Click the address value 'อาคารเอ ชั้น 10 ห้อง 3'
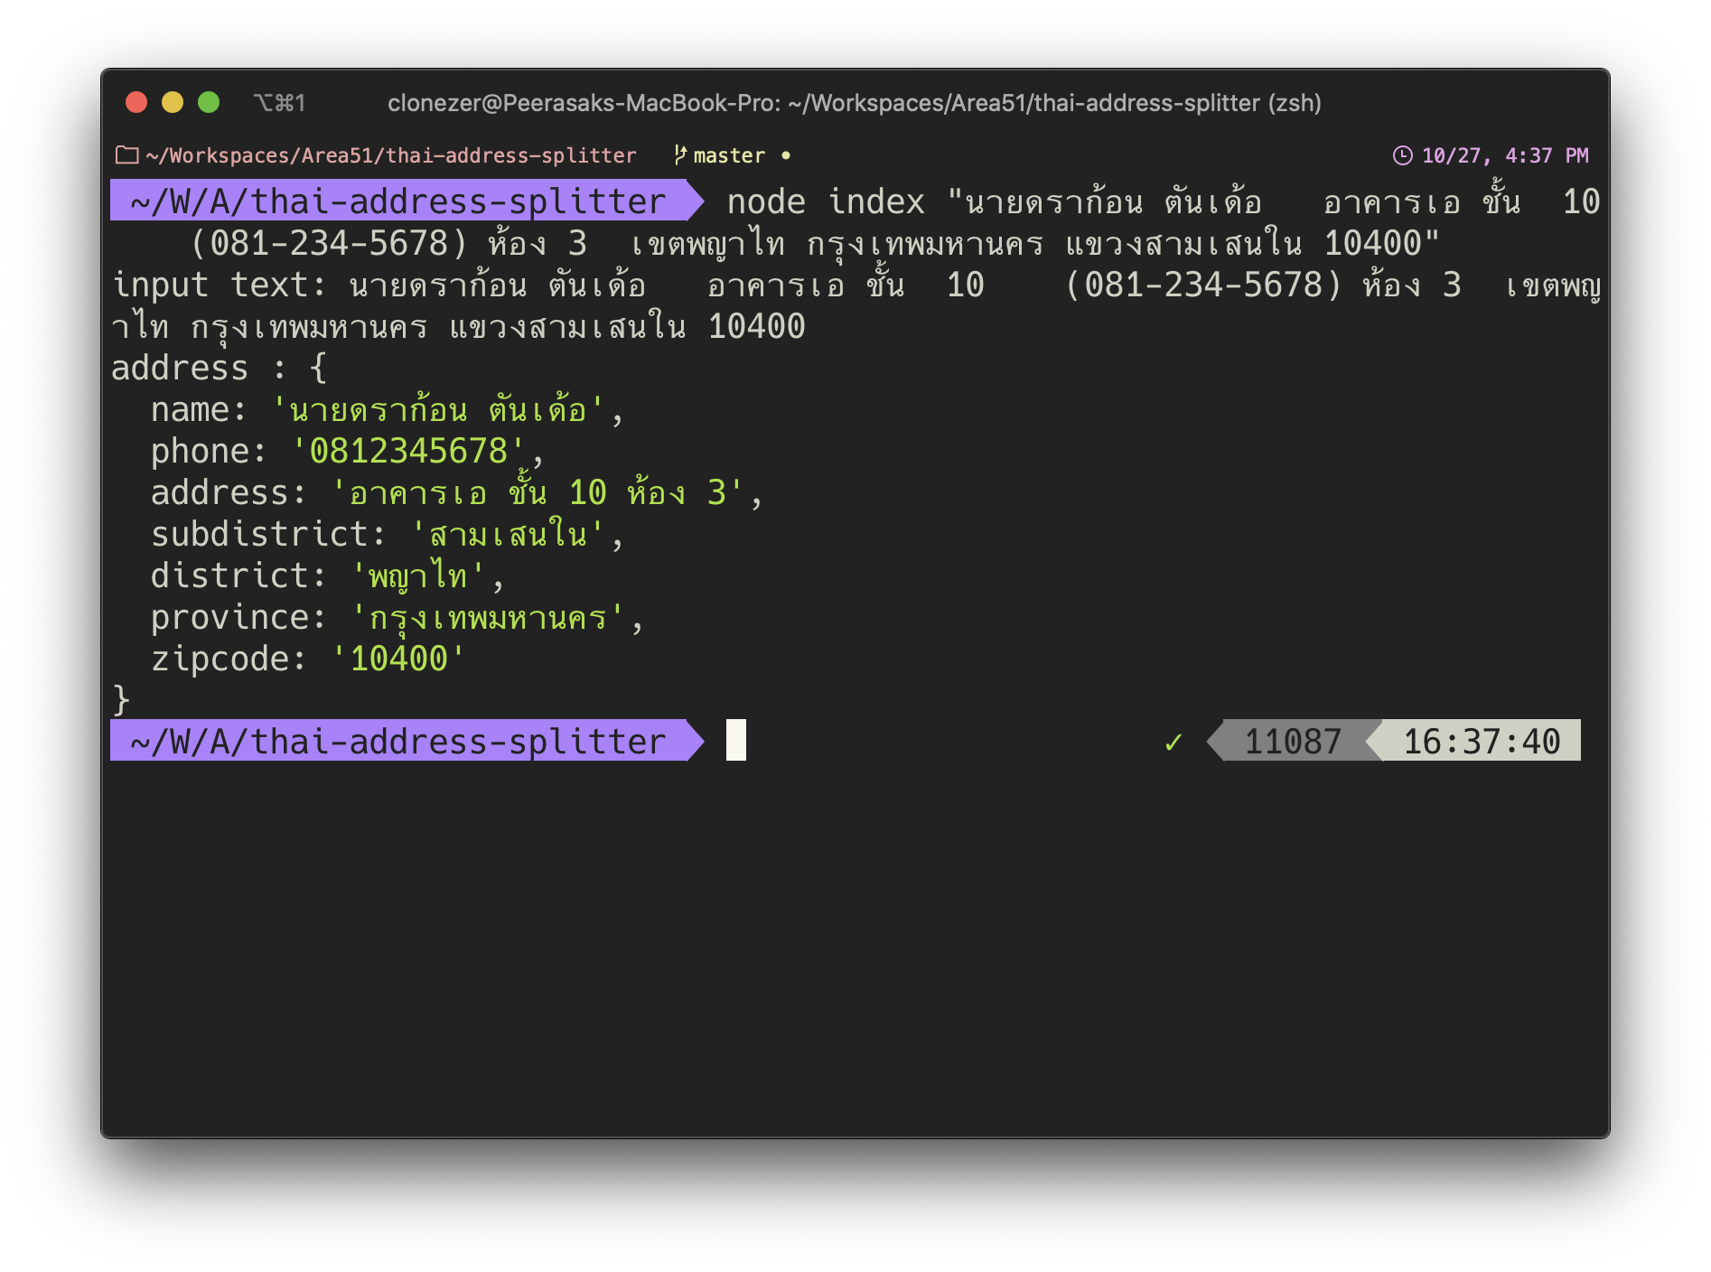 pos(538,492)
